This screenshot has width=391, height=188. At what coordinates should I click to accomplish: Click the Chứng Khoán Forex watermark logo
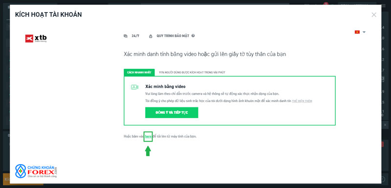tap(36, 171)
